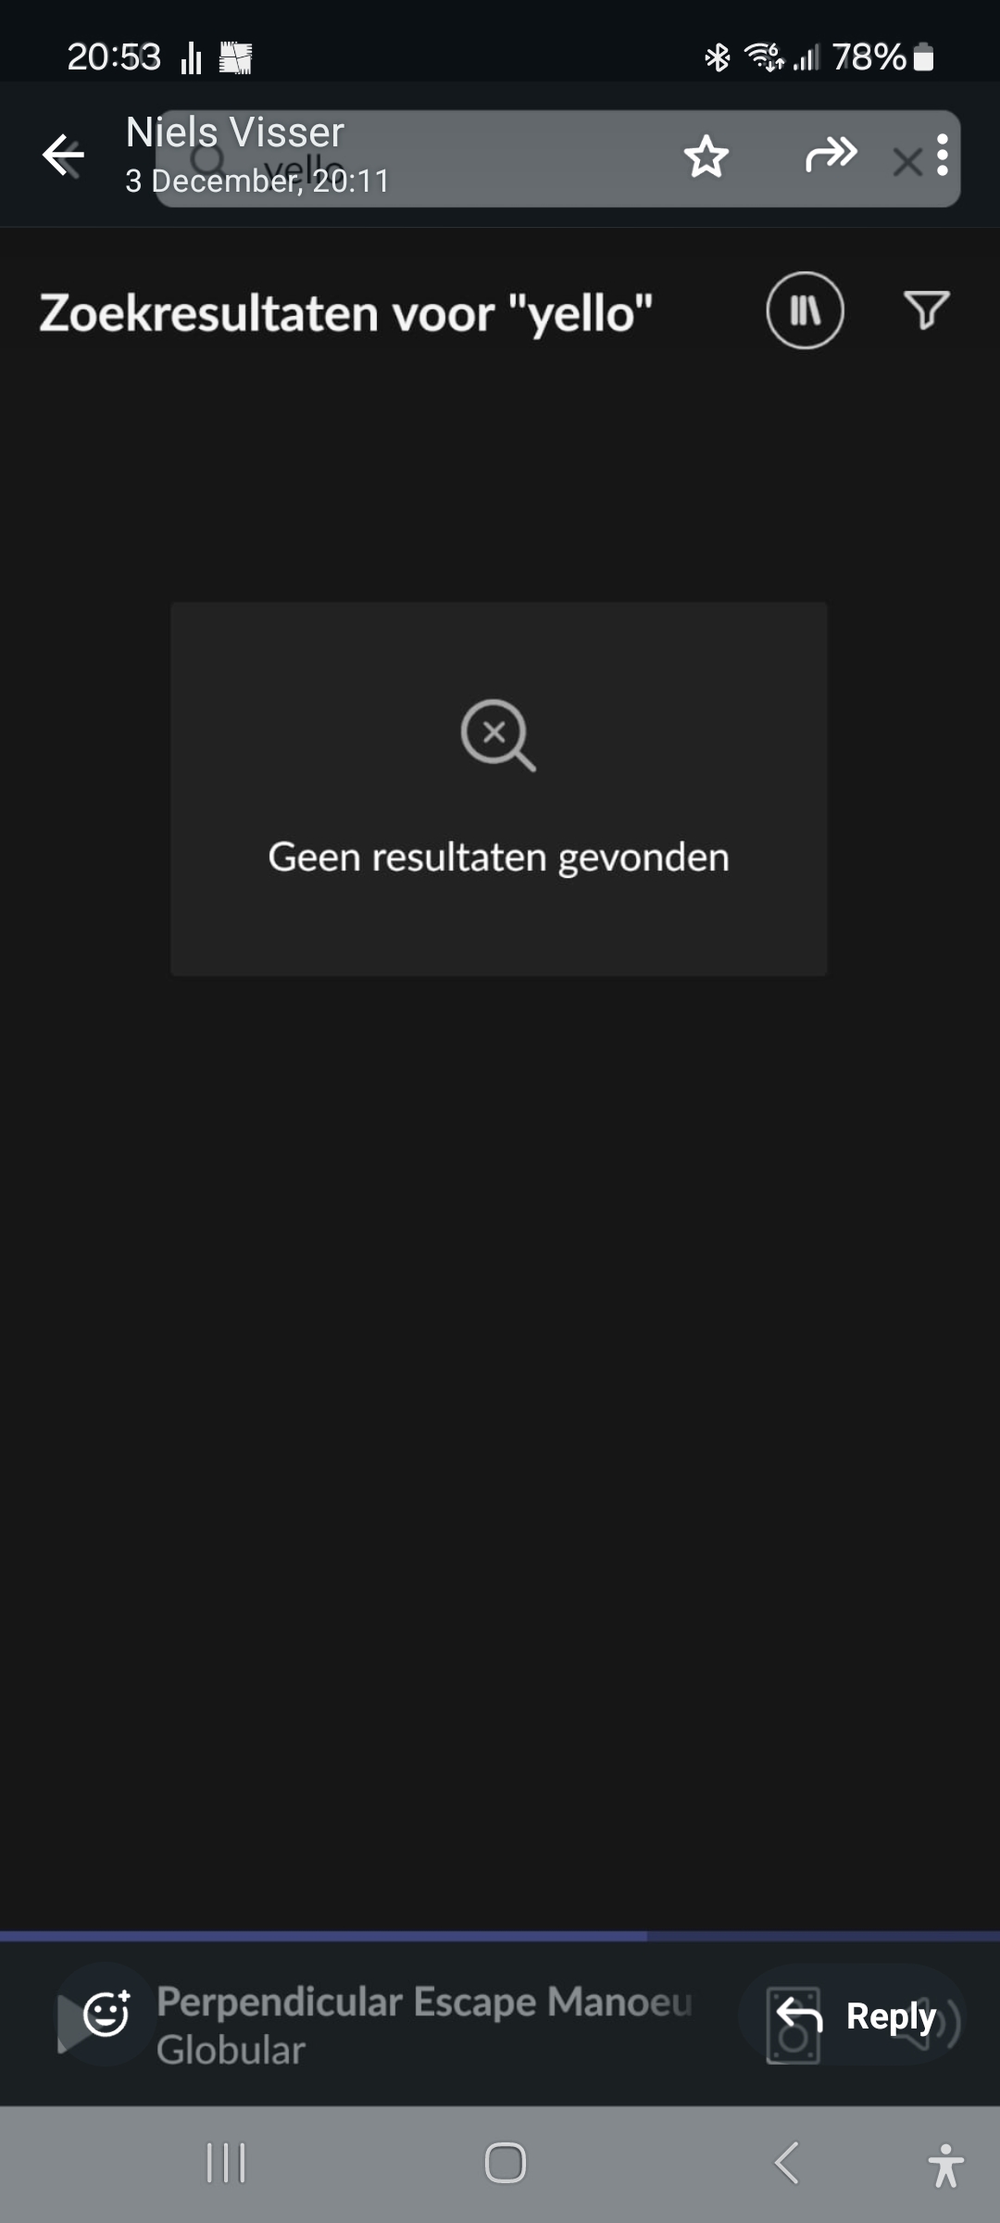Tap the Android home button
Screen dimensions: 1000x2223
(x=506, y=2164)
